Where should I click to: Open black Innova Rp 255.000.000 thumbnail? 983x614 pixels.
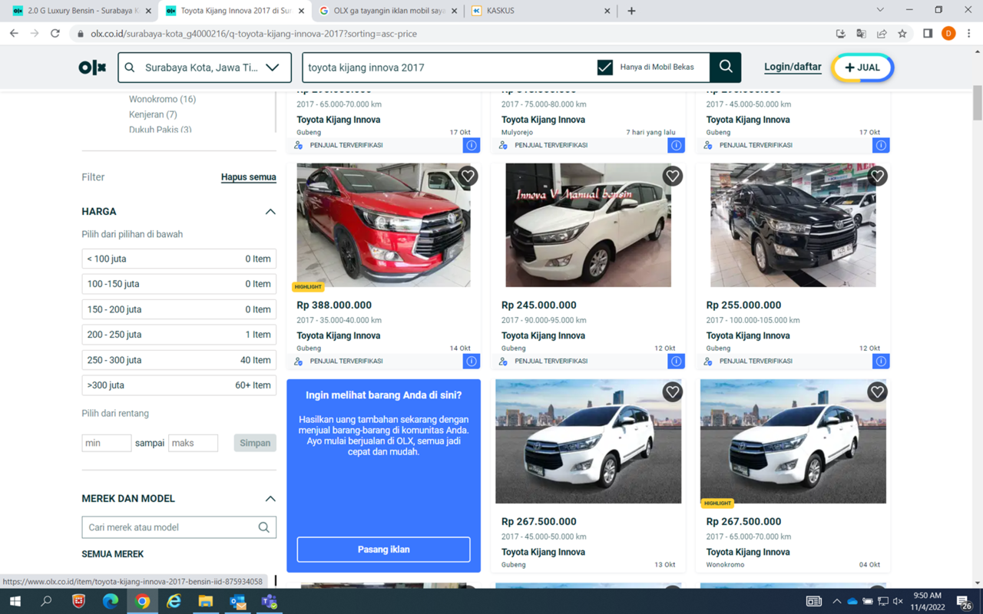coord(793,225)
